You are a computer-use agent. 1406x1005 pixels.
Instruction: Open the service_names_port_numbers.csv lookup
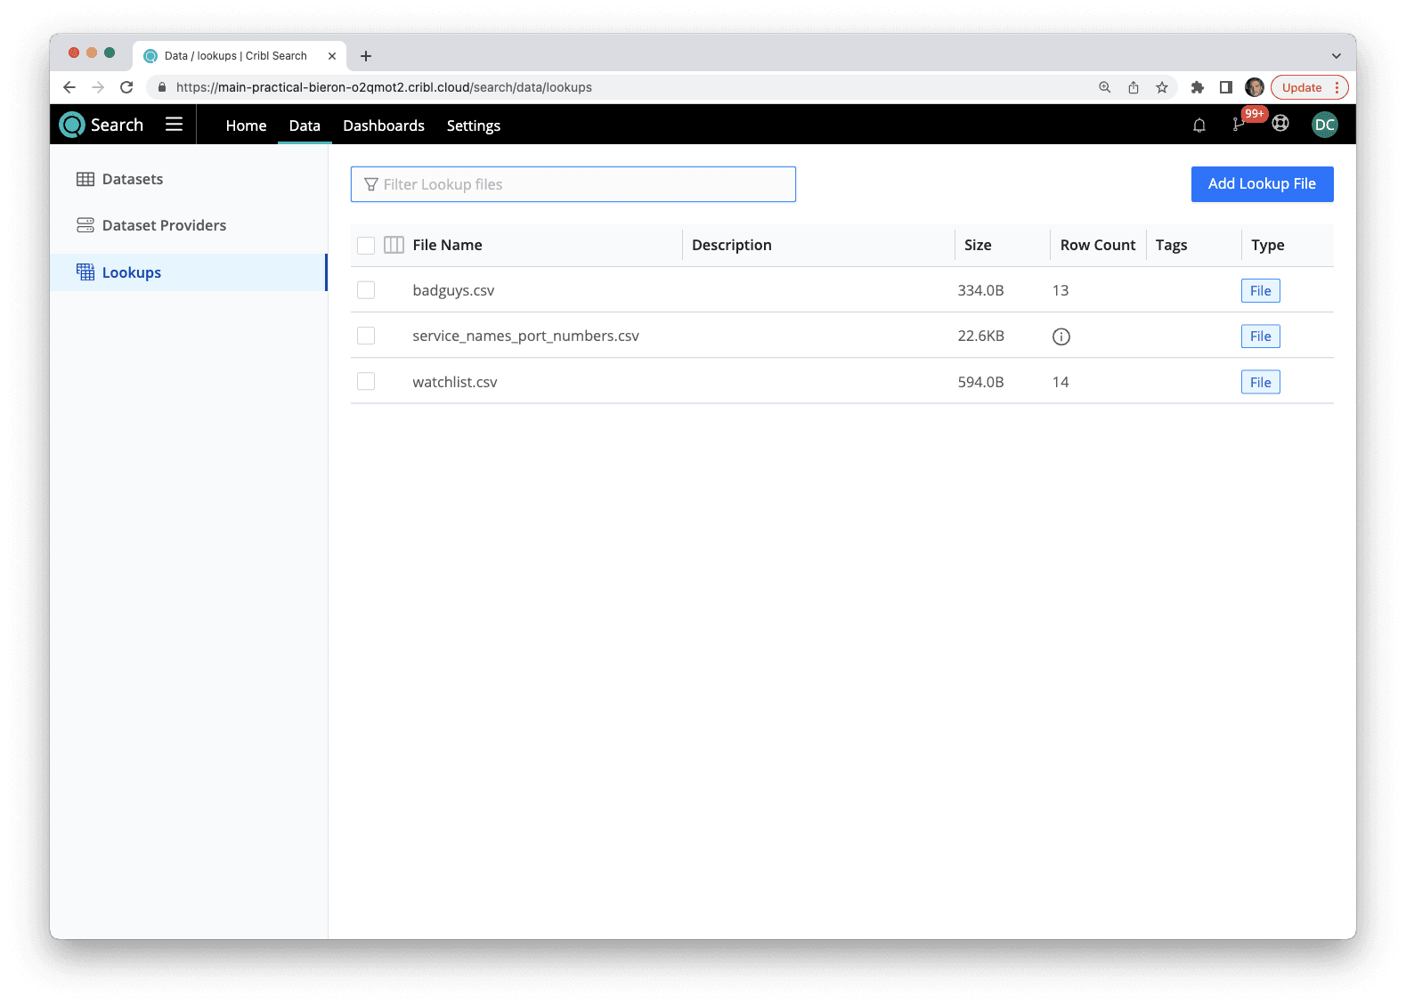click(x=525, y=336)
